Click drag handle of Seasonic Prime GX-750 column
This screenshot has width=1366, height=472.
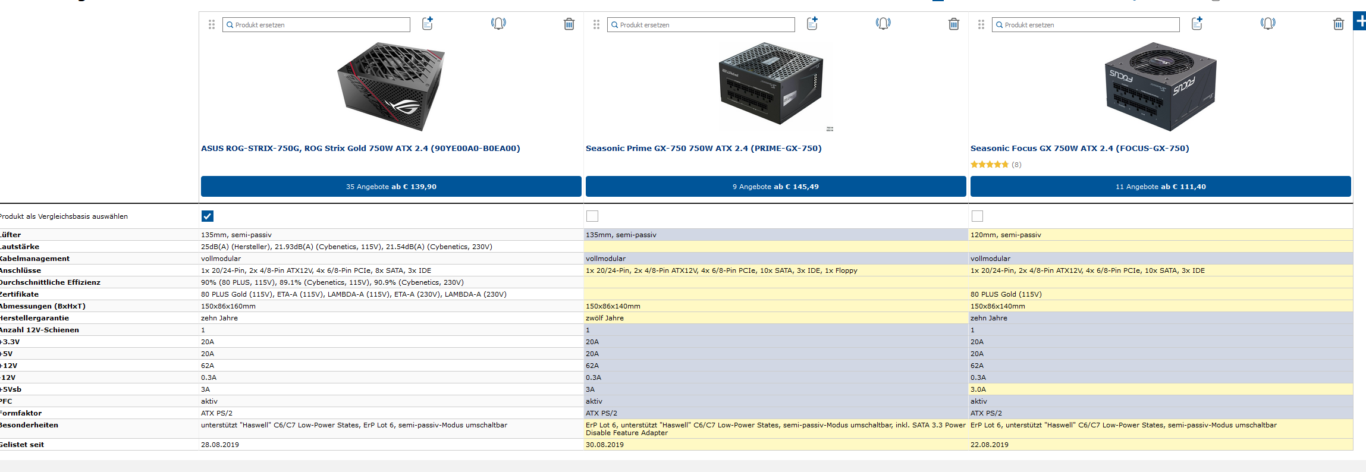(596, 24)
